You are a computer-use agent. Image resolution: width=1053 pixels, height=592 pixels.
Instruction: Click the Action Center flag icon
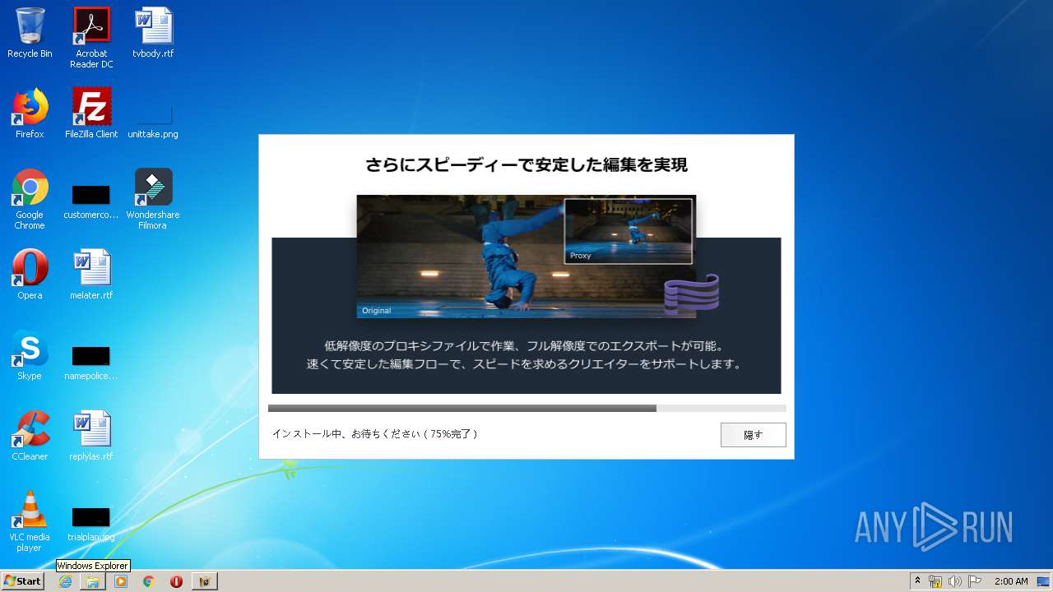coord(974,581)
